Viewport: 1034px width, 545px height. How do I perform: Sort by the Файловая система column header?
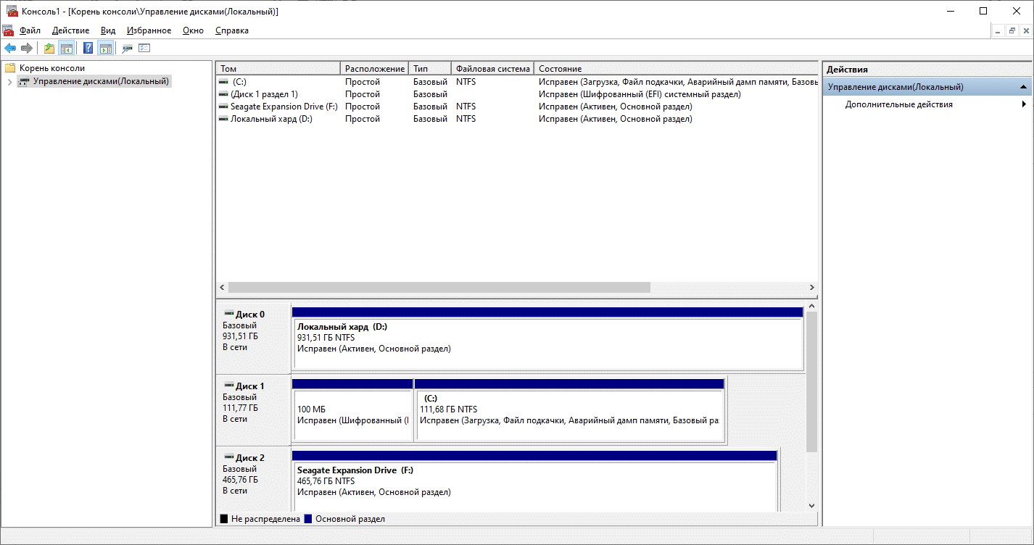[x=493, y=68]
